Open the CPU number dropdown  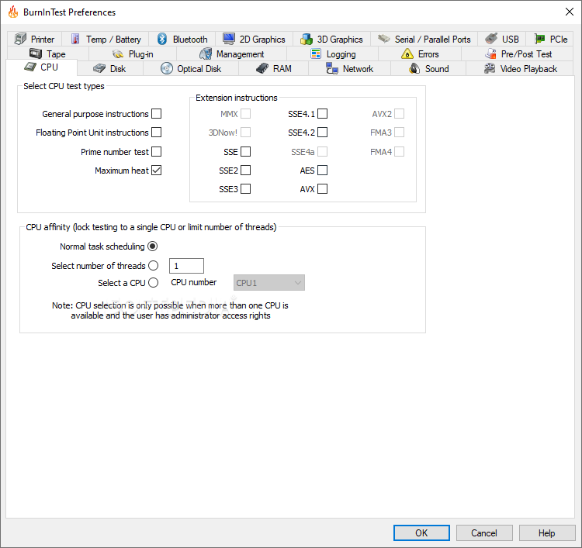(x=269, y=283)
